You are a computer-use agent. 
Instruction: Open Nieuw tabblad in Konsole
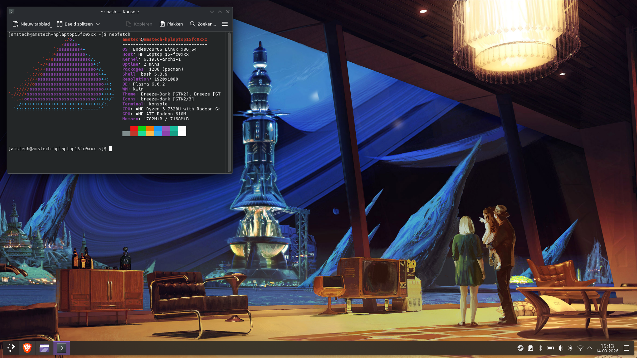point(32,24)
